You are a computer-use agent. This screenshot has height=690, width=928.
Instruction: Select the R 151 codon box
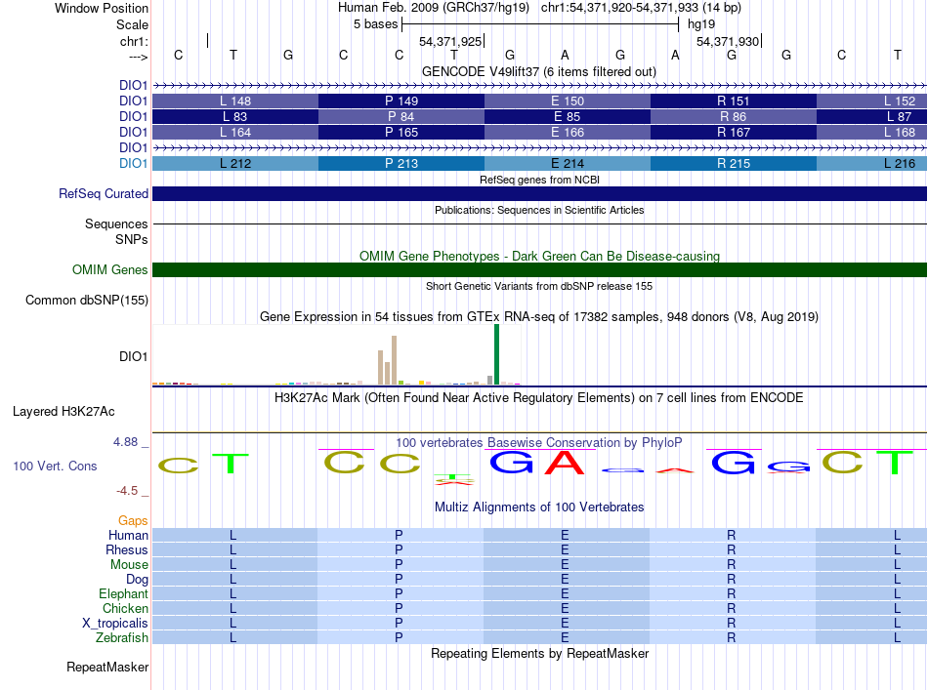pos(734,101)
